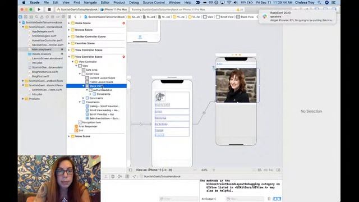Open Spotlight search in the menu bar
This screenshot has height=202, width=359.
(x=319, y=2)
